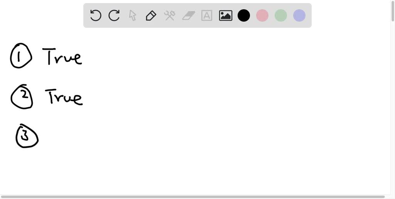The image size is (395, 199).
Task: Click the vertical scrollbar thumb
Action: 393,11
